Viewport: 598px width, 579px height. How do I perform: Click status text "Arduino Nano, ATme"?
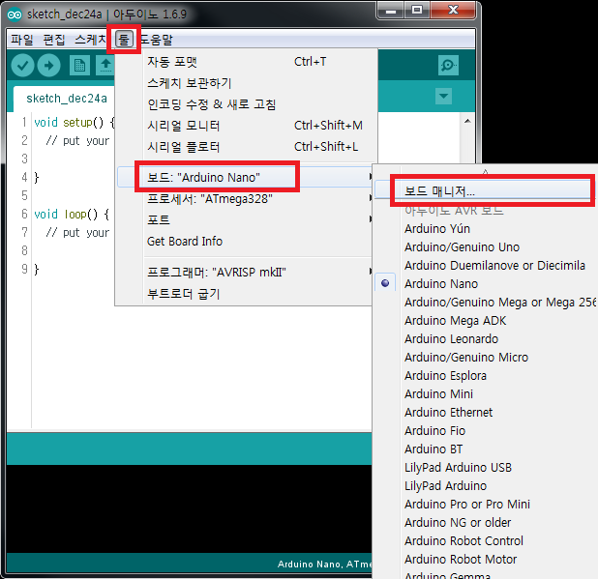pyautogui.click(x=324, y=565)
